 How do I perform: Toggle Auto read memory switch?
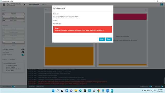(23, 49)
